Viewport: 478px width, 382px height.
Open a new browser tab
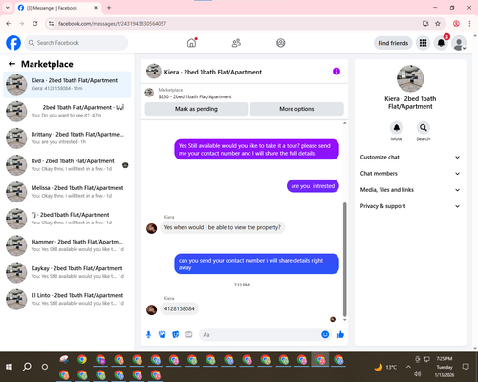pyautogui.click(x=109, y=8)
